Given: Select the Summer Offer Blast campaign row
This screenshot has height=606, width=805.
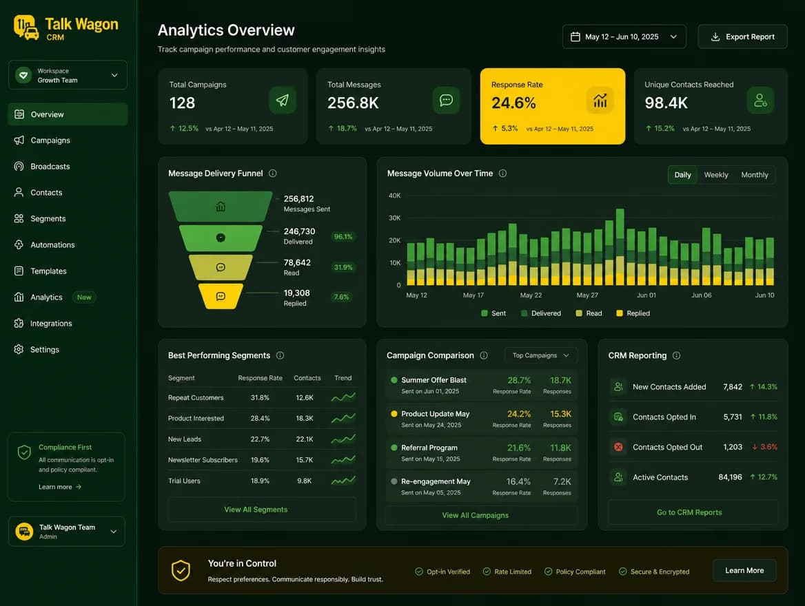Looking at the screenshot, I should (x=482, y=386).
